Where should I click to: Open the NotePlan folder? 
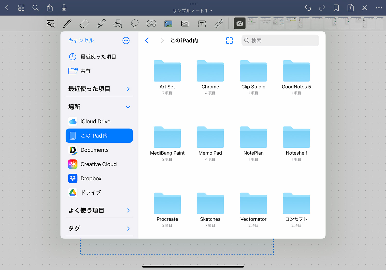[253, 144]
